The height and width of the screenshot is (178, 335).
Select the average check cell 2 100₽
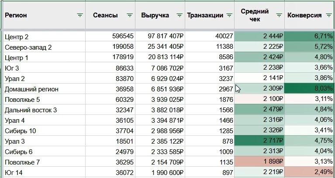[259, 99]
